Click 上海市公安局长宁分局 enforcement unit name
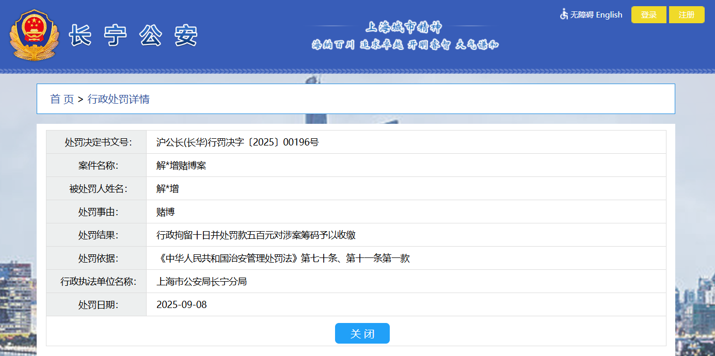 point(201,281)
